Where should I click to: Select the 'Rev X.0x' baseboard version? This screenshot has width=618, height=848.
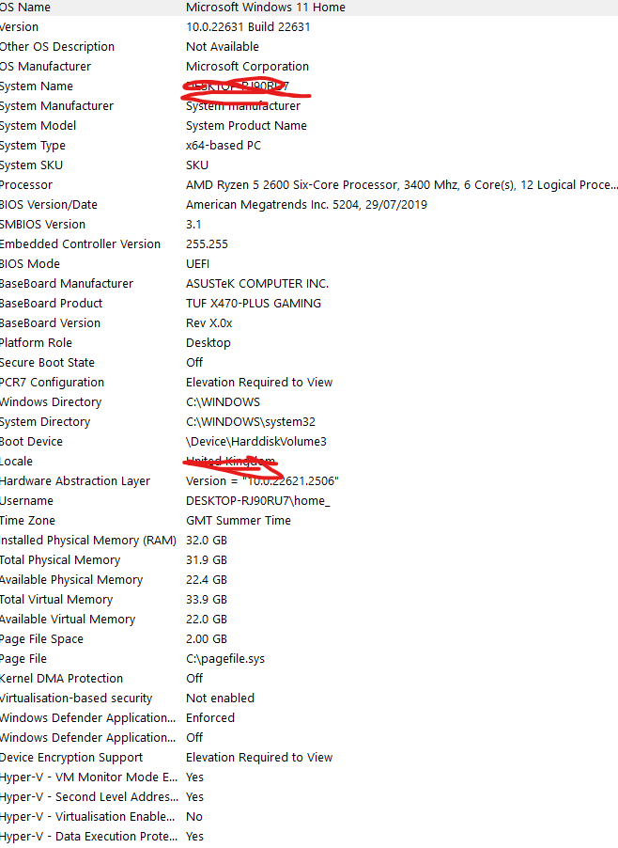(x=209, y=323)
